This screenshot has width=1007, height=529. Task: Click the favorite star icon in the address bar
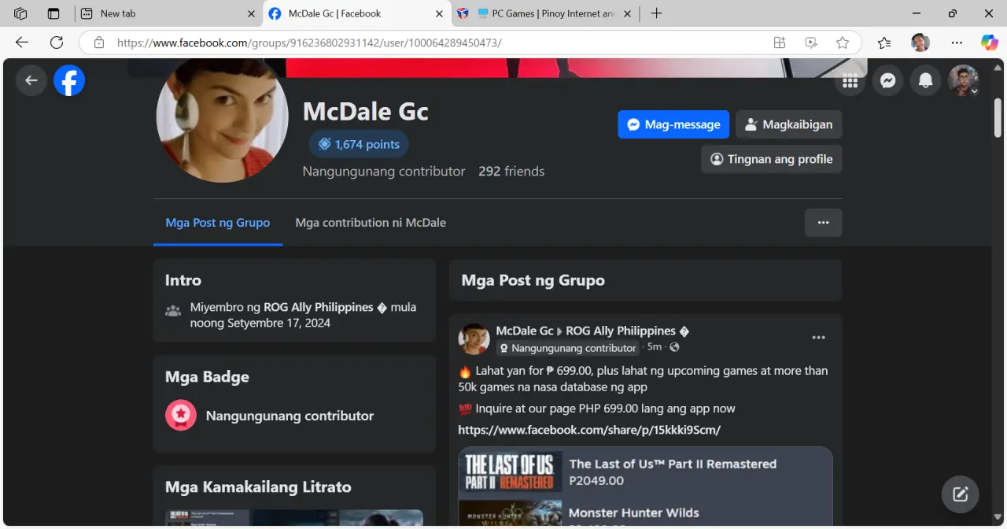(x=843, y=43)
